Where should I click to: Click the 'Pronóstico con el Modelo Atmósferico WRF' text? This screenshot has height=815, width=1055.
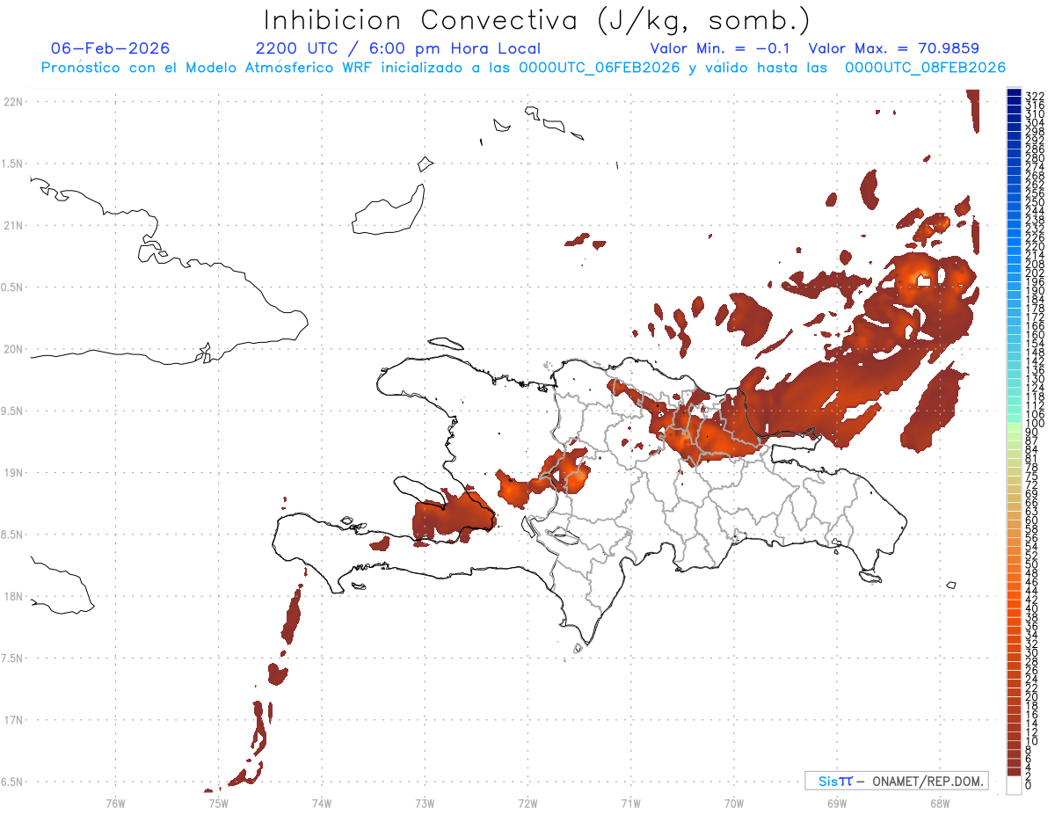point(208,68)
